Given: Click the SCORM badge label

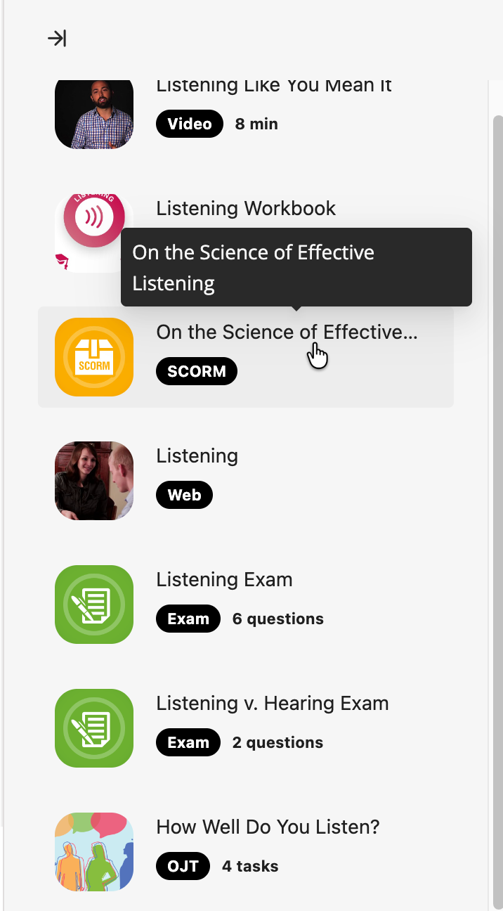Looking at the screenshot, I should pyautogui.click(x=197, y=372).
